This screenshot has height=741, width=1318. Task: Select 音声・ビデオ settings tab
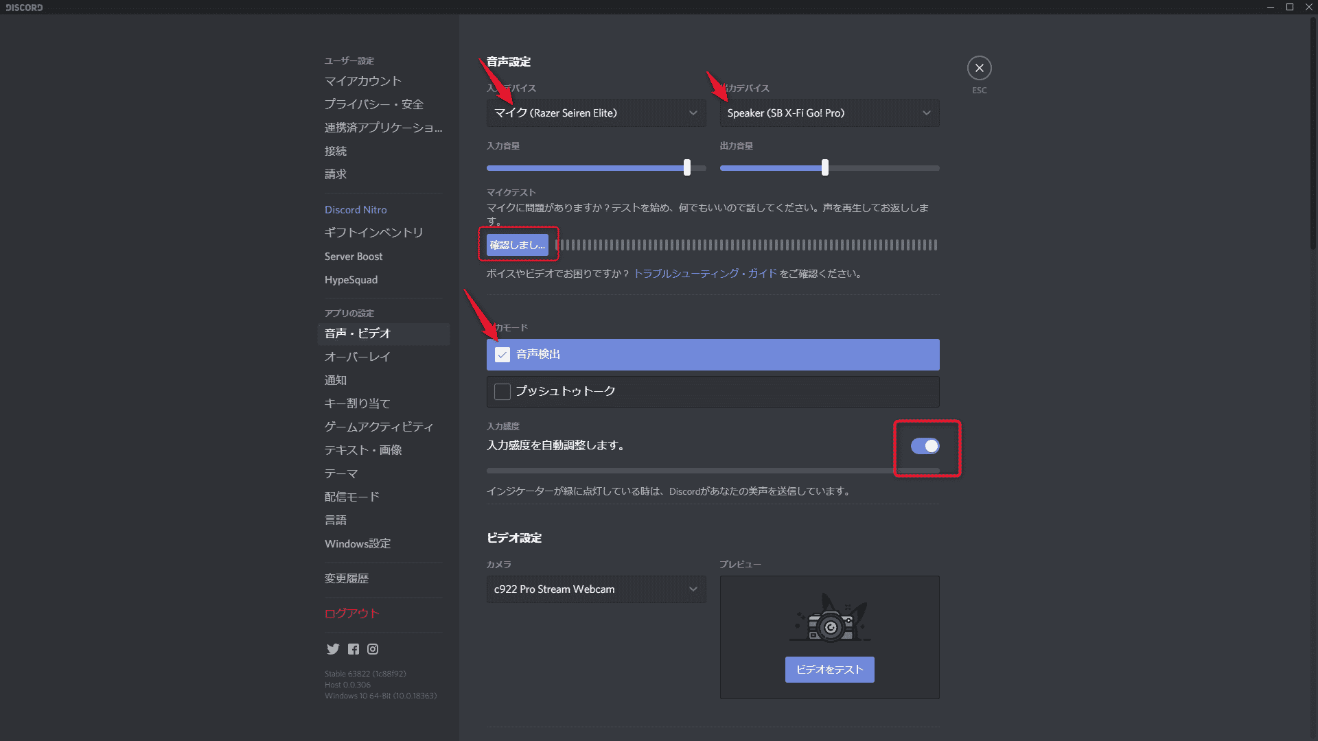point(384,333)
